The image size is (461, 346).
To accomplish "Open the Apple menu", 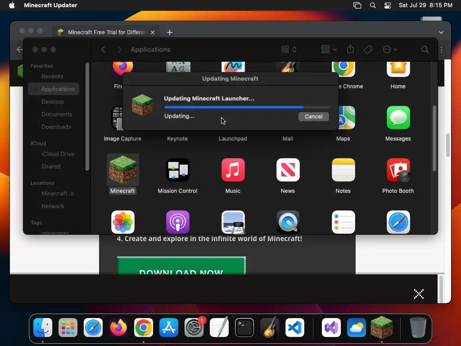I will (12, 5).
